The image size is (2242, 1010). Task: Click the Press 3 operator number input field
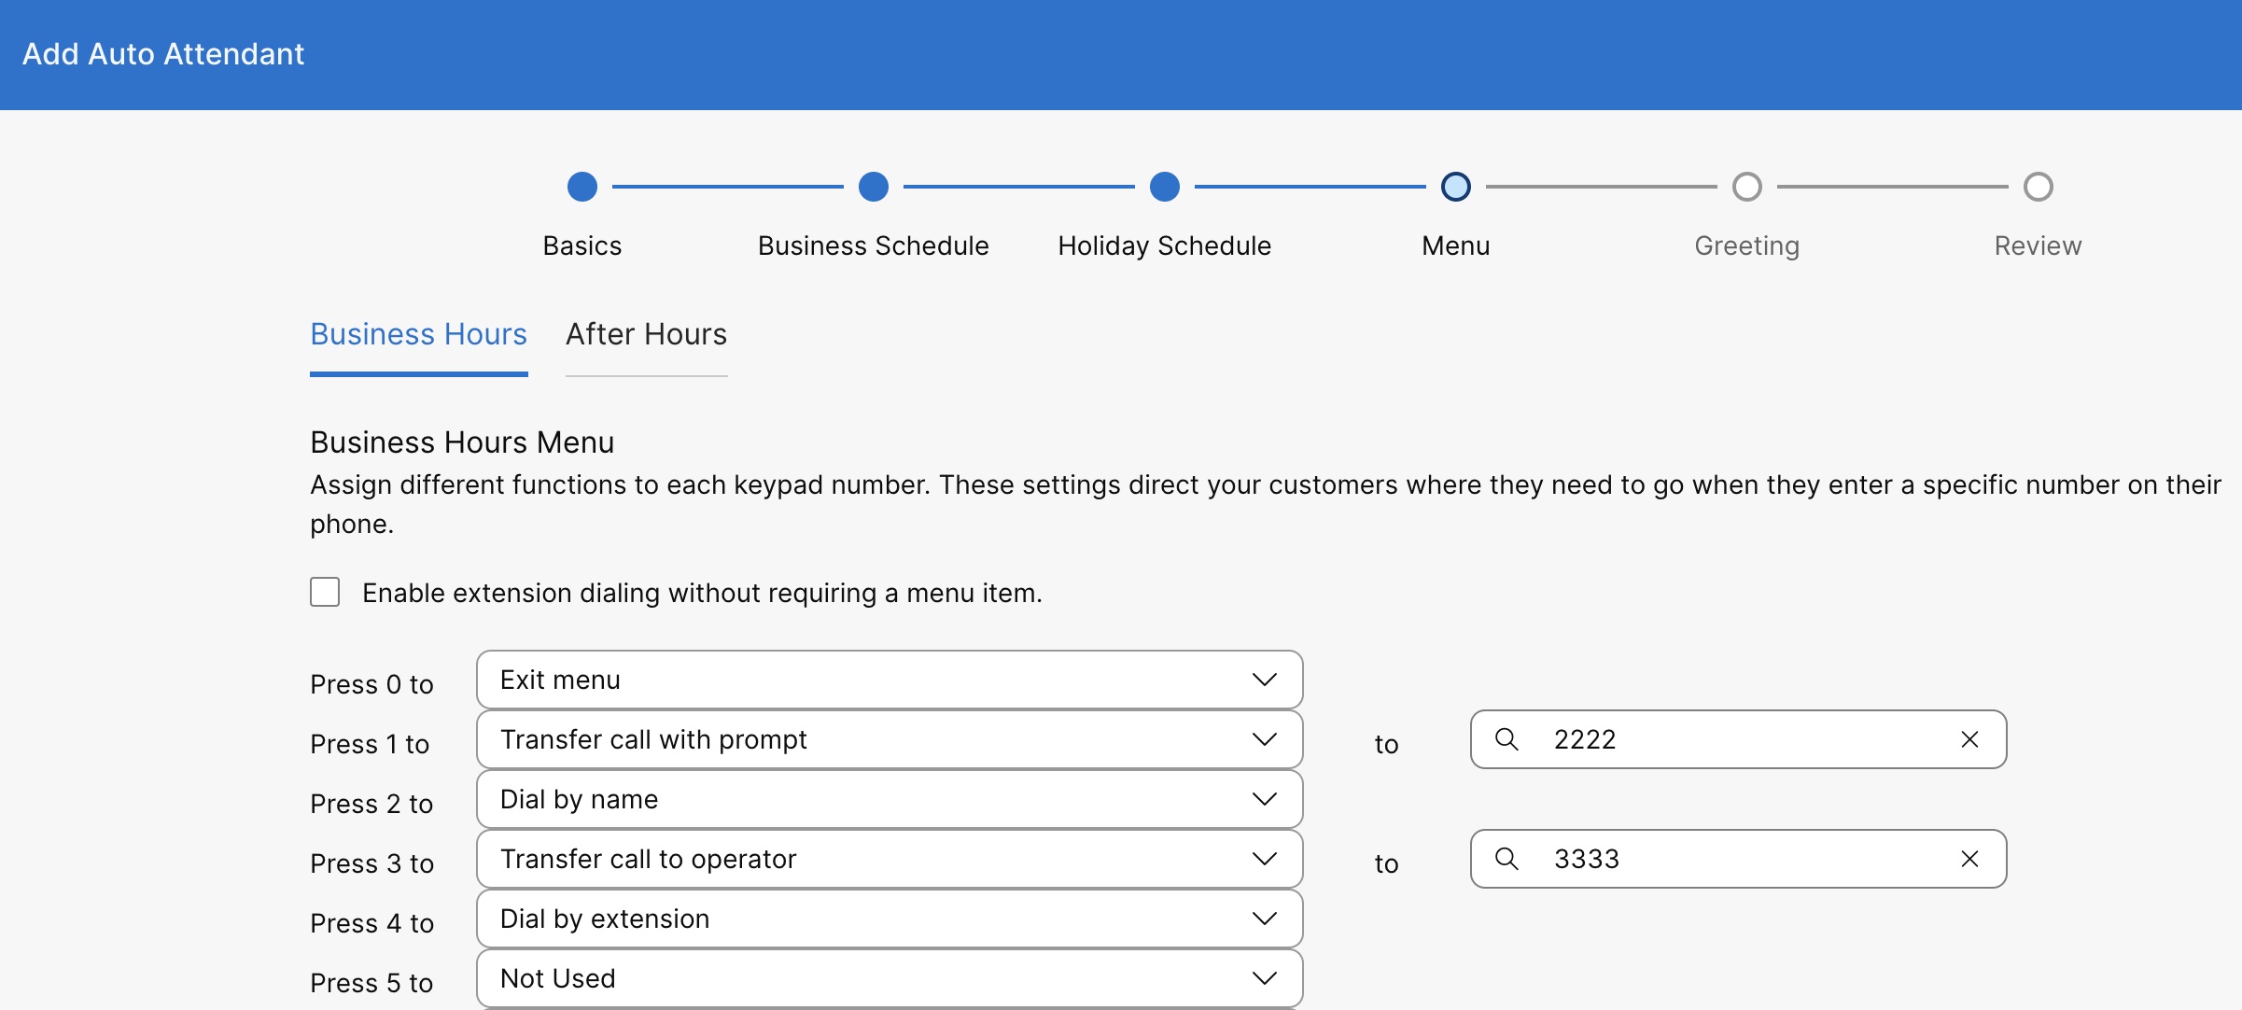tap(1736, 859)
